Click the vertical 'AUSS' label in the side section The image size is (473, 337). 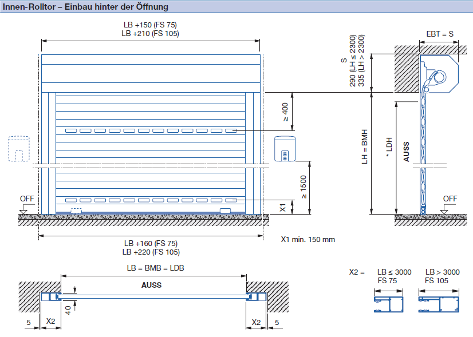[x=407, y=152]
